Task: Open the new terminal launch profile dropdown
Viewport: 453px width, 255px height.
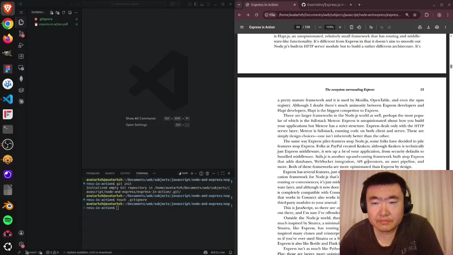Action: (x=196, y=173)
